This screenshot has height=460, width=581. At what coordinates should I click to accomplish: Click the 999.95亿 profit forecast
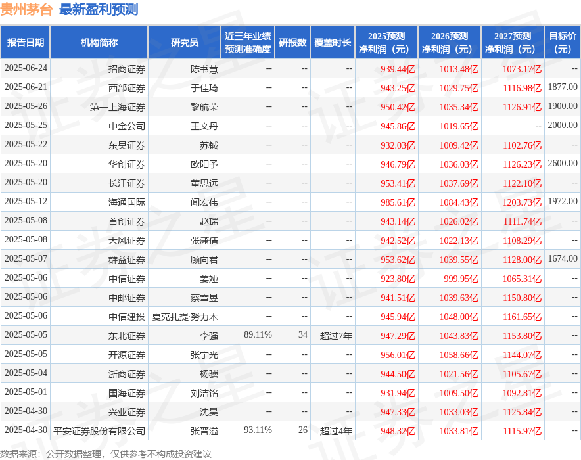pyautogui.click(x=461, y=279)
